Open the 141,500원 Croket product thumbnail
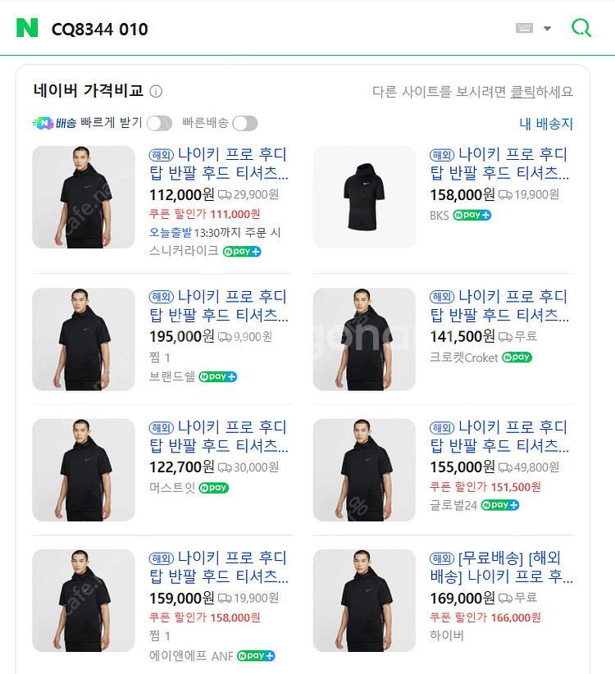Screen dimensions: 615x674 [364, 339]
